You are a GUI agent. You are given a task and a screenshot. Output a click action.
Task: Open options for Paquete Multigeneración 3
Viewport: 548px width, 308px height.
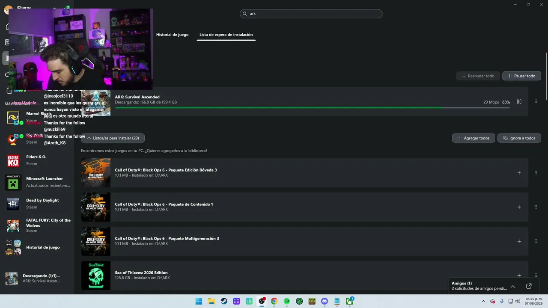(536, 241)
